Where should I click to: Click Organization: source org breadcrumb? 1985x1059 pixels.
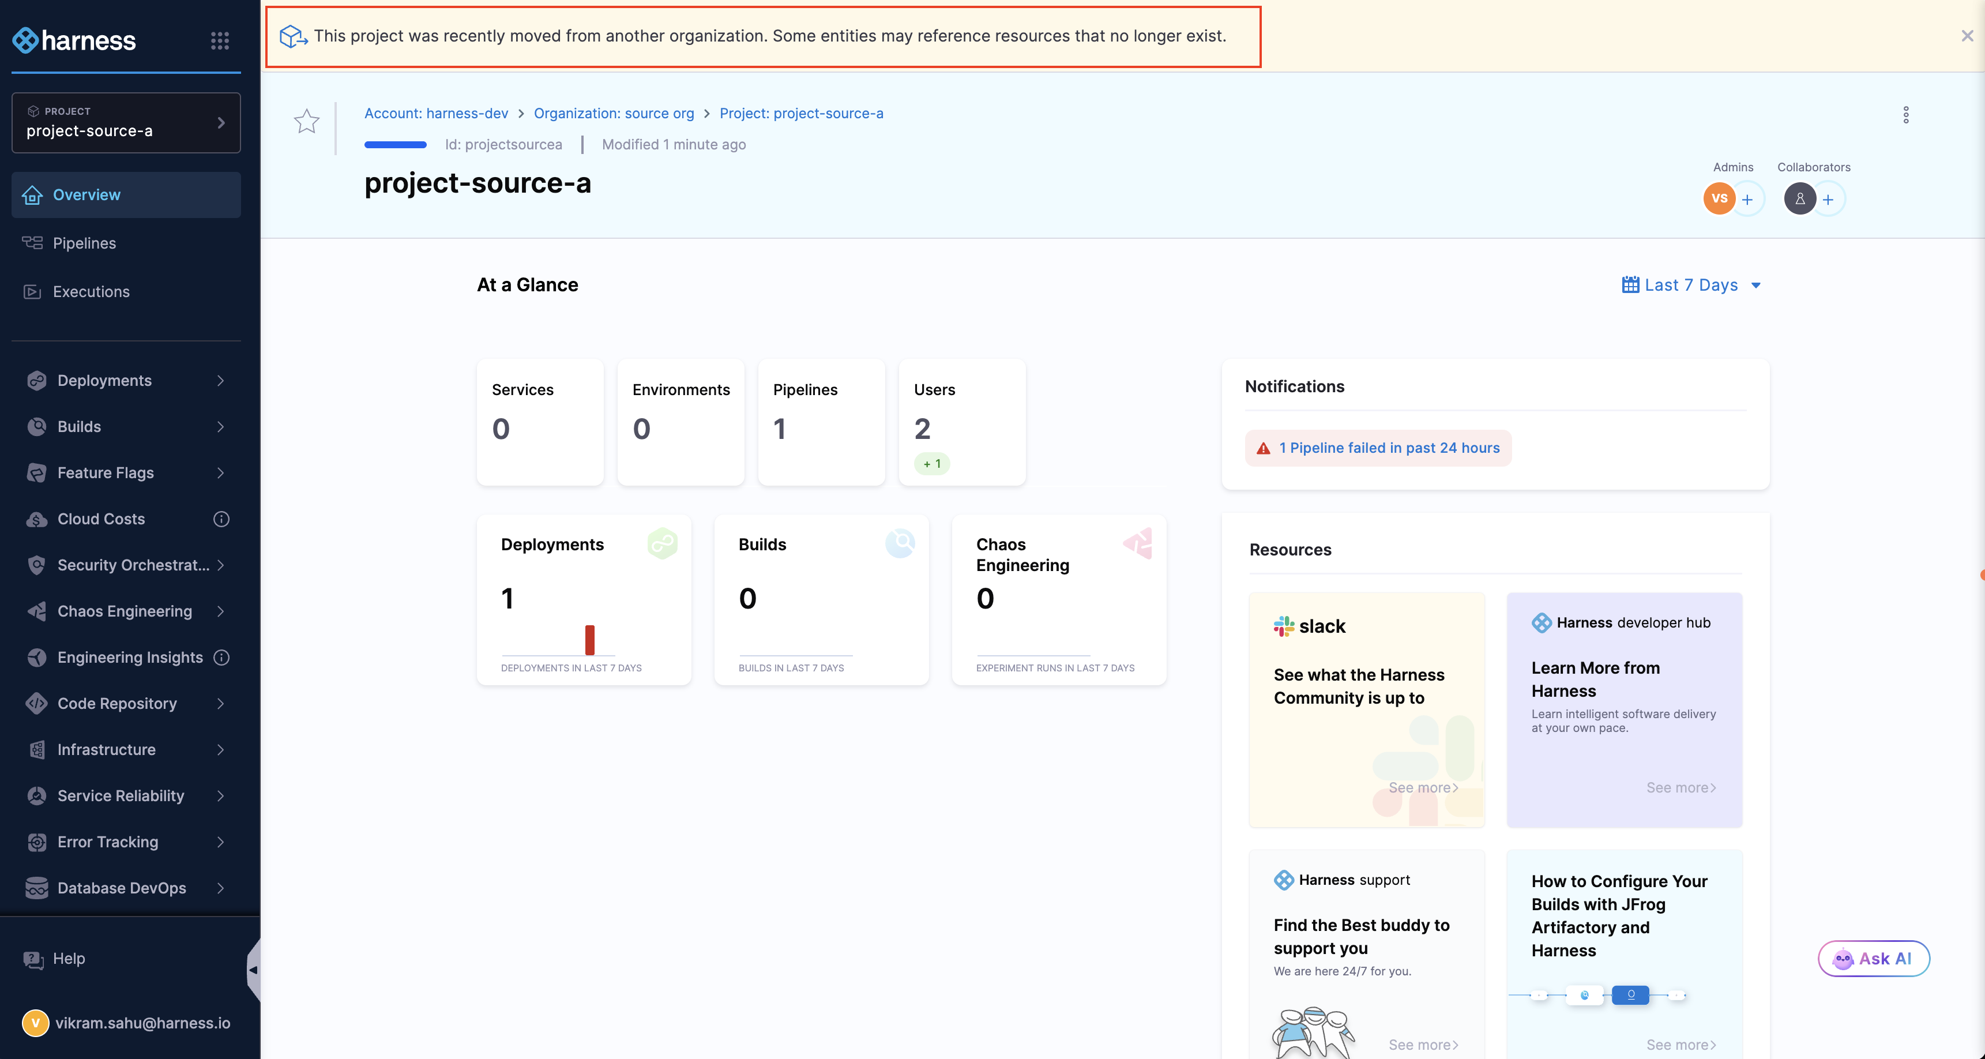(614, 113)
